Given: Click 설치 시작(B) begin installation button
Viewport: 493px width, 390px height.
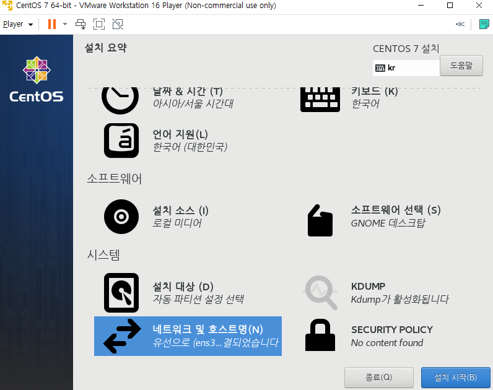Looking at the screenshot, I should (x=456, y=377).
